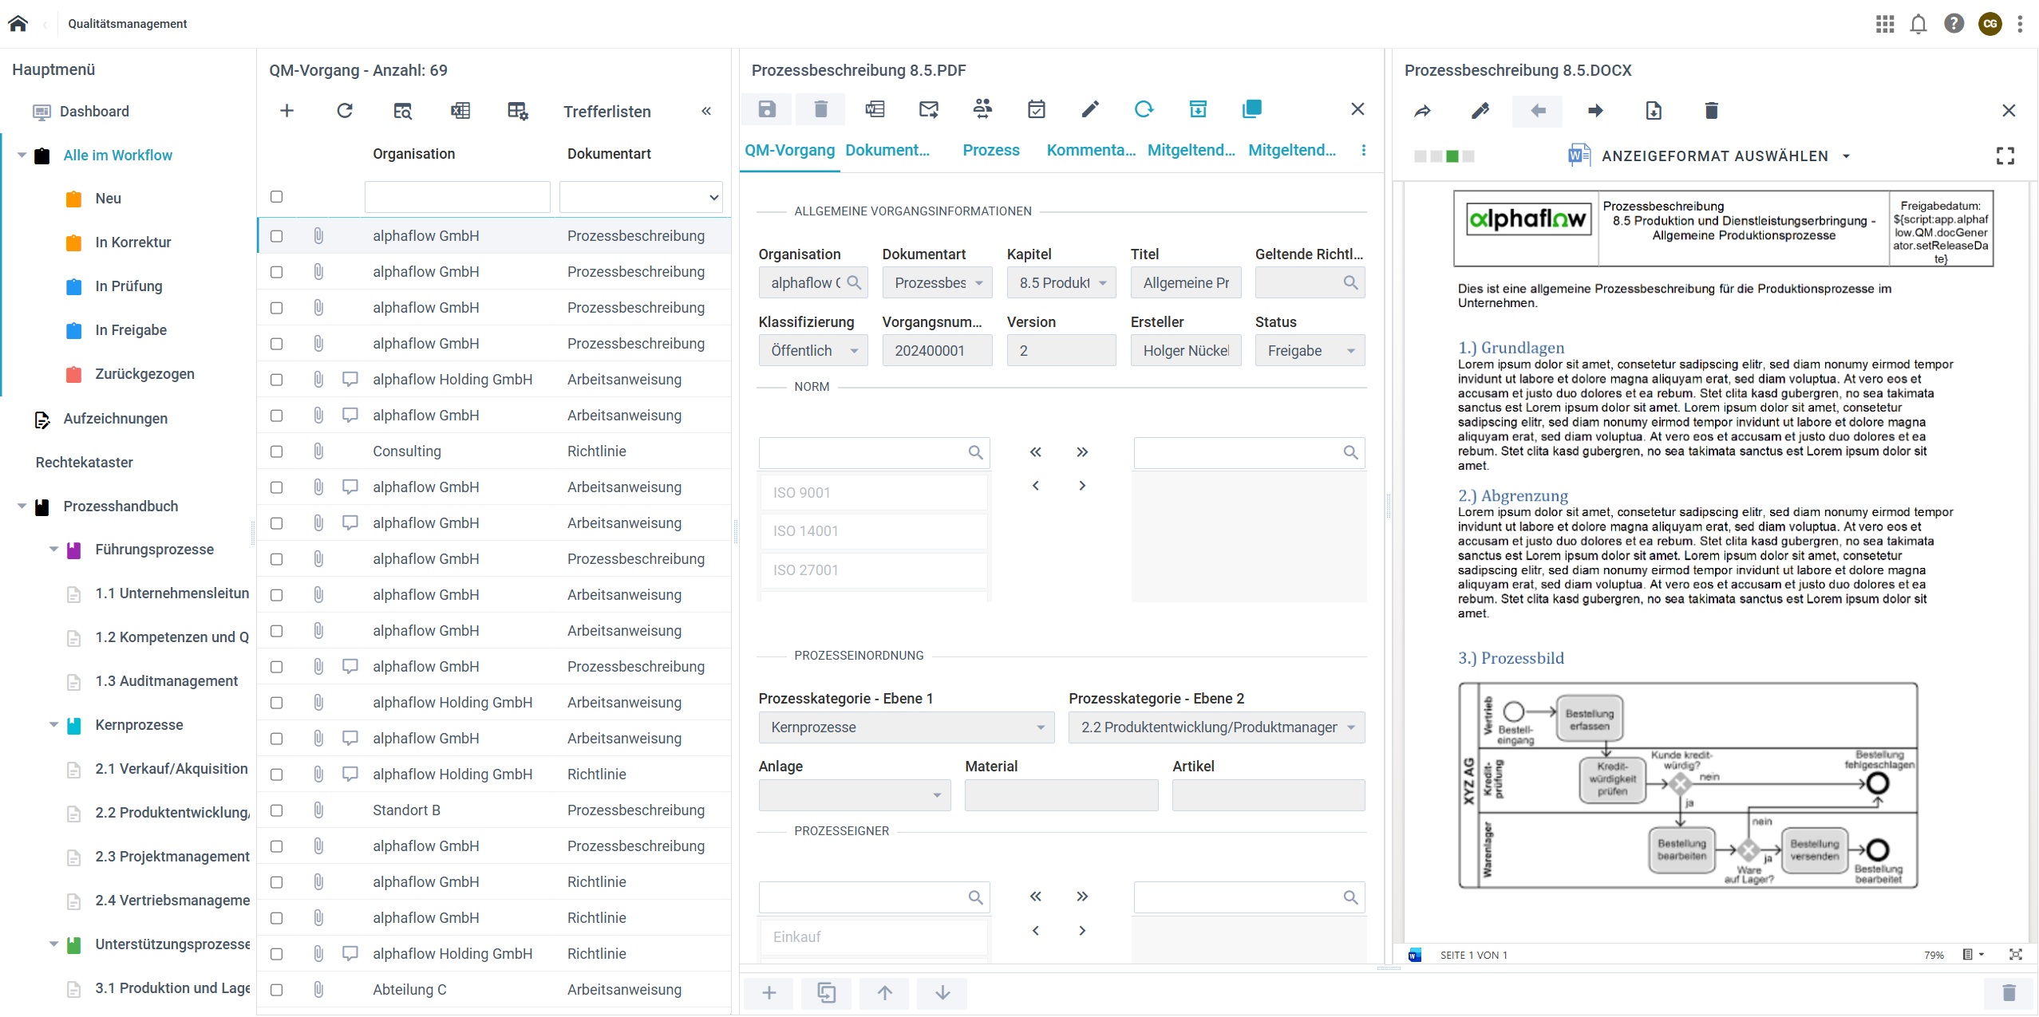The image size is (2039, 1017).
Task: Click the Trefferlisten button
Action: (x=607, y=112)
